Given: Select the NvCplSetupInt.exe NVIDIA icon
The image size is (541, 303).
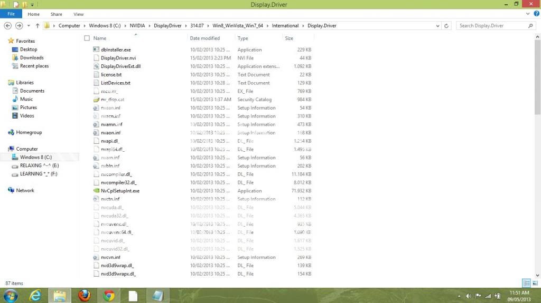Looking at the screenshot, I should (x=96, y=190).
